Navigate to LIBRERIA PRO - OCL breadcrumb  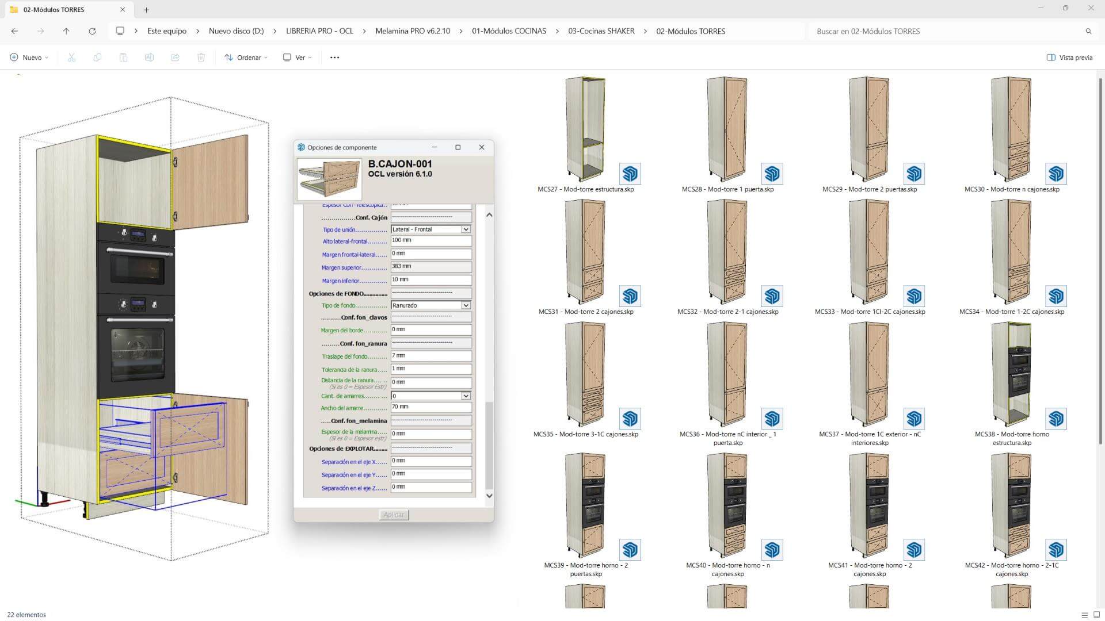click(319, 31)
